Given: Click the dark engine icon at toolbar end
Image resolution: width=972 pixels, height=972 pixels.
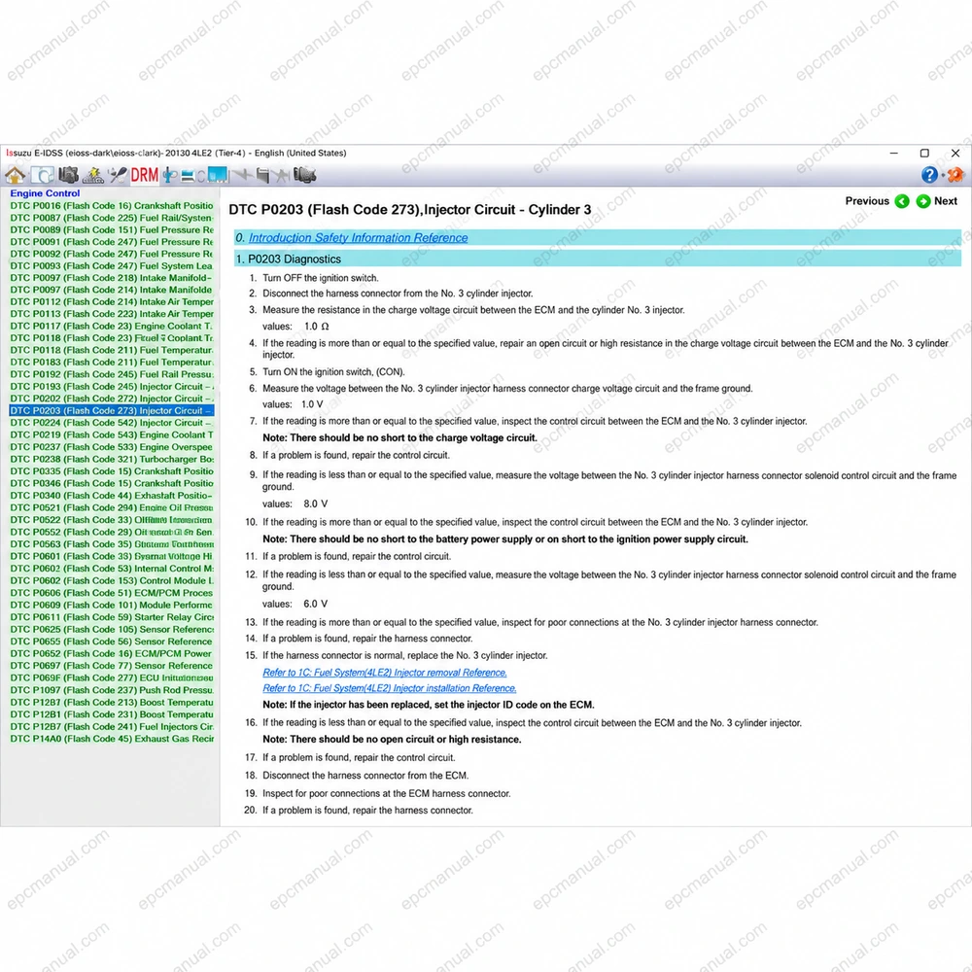Looking at the screenshot, I should tap(304, 175).
